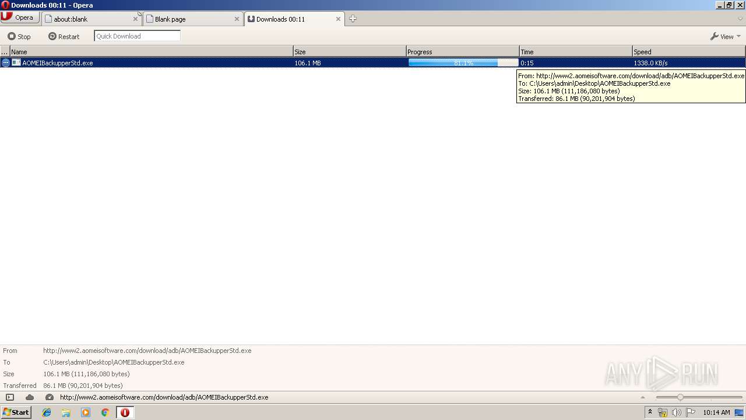746x420 pixels.
Task: Adjust the zoom slider handle
Action: click(x=680, y=397)
